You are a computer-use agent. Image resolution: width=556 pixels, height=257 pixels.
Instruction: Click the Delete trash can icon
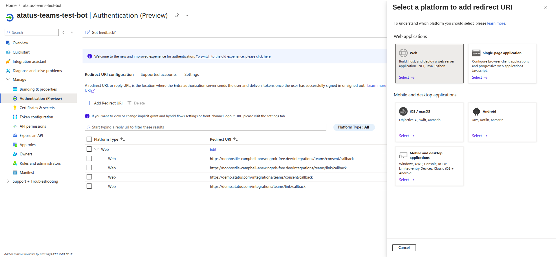129,103
